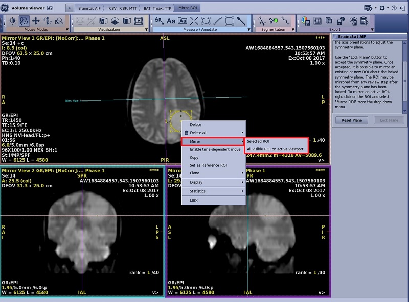Viewport: 409px width, 302px height.
Task: Activate the pan (four-arrow) mouse mode
Action: 36,21
